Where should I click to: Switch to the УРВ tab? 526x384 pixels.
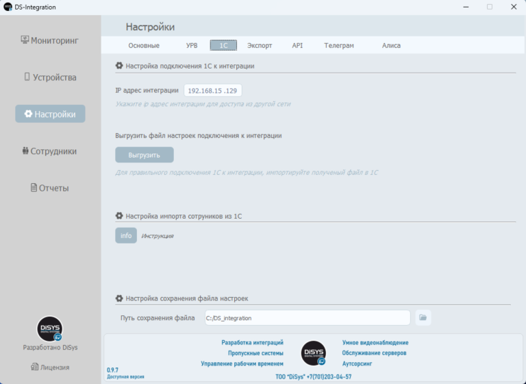192,46
